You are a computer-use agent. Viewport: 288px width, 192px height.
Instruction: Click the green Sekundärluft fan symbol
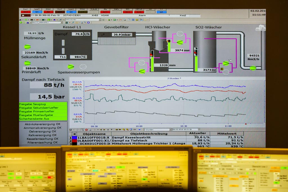click(x=27, y=47)
